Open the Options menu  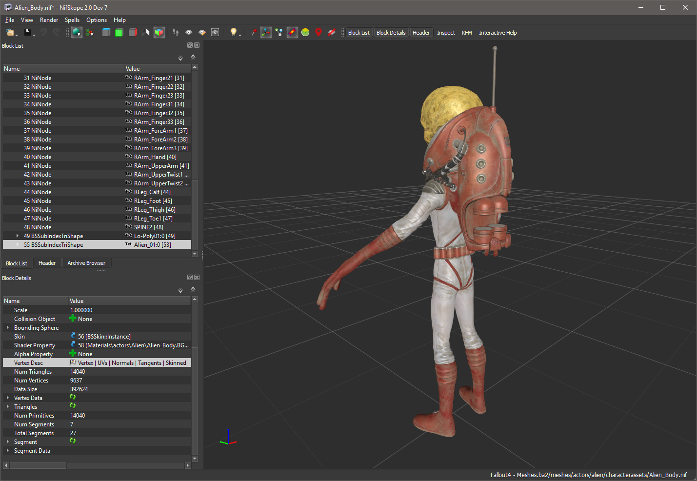(97, 20)
